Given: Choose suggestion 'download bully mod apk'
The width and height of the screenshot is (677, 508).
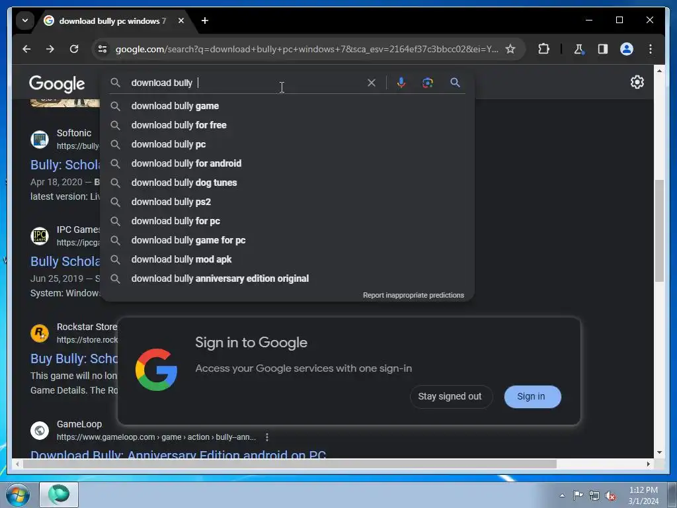Looking at the screenshot, I should (288, 259).
